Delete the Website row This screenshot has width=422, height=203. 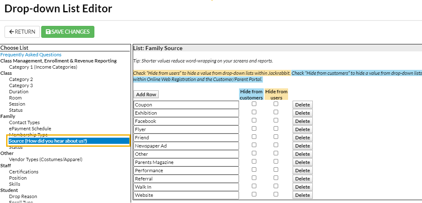[x=302, y=195]
